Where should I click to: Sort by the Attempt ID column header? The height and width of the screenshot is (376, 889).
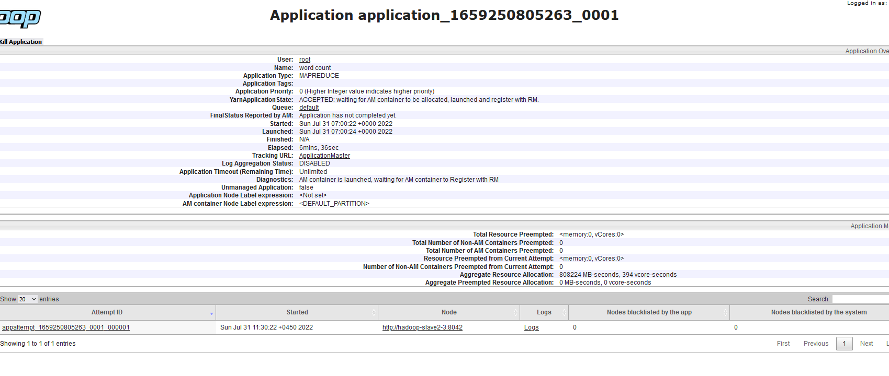point(107,312)
